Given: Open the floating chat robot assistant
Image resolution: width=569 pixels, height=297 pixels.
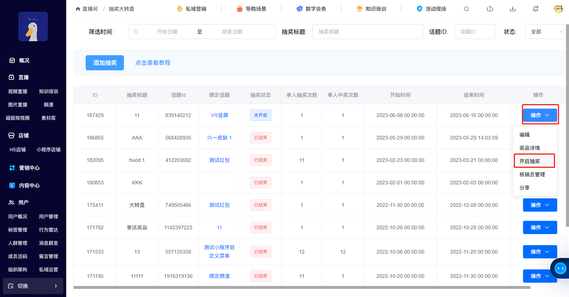Looking at the screenshot, I should (560, 268).
